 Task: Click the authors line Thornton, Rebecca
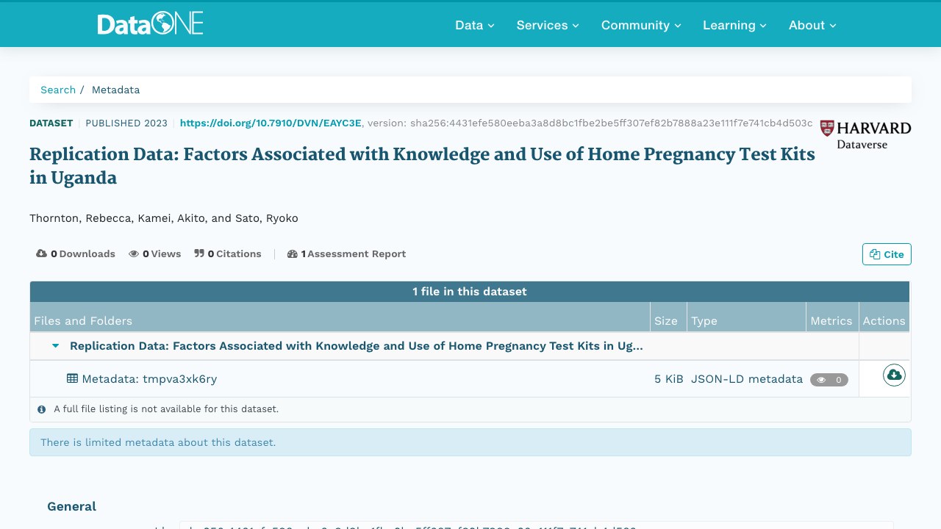point(164,218)
